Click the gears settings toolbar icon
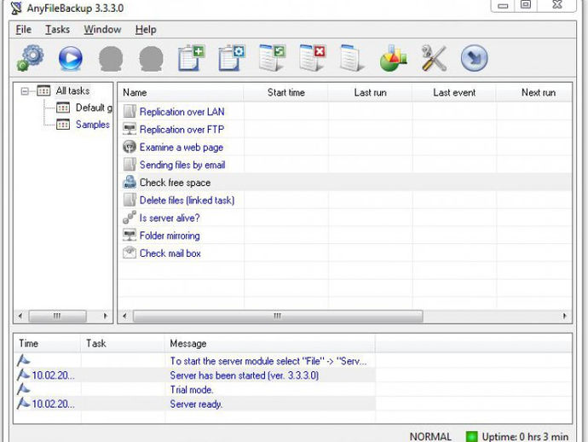This screenshot has height=442, width=588. 31,58
